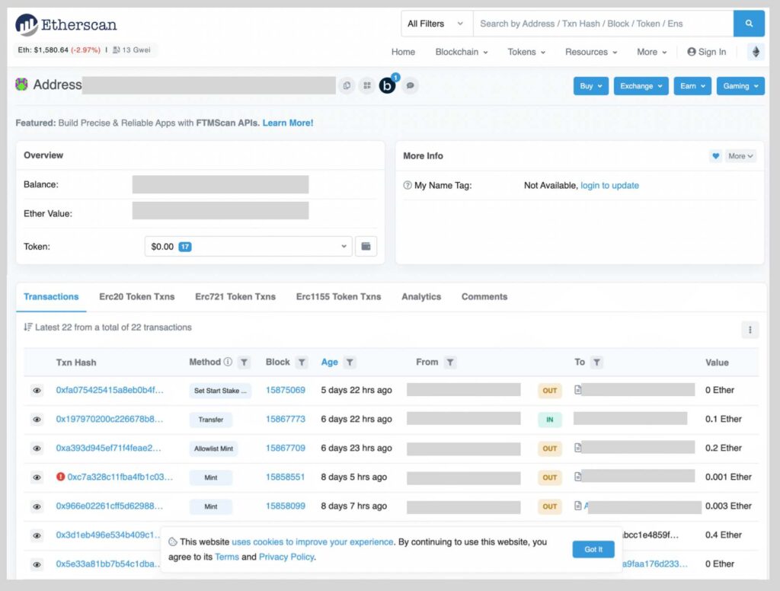
Task: Open Blockscan Chat via the speech bubble icon
Action: click(x=410, y=85)
